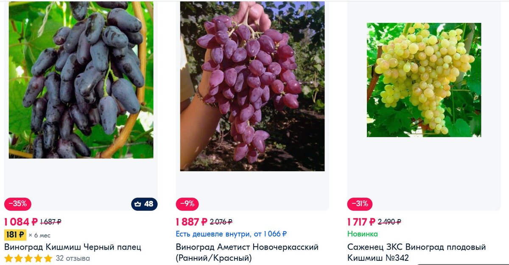Image resolution: width=509 pixels, height=265 pixels.
Task: Click the yellow 181 ₽ installment badge
Action: [15, 235]
